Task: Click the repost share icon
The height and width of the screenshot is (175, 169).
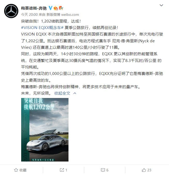Action: click(62, 170)
